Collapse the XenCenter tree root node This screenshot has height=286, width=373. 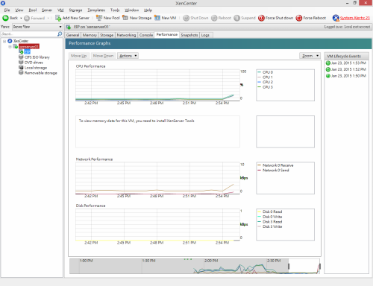point(4,41)
